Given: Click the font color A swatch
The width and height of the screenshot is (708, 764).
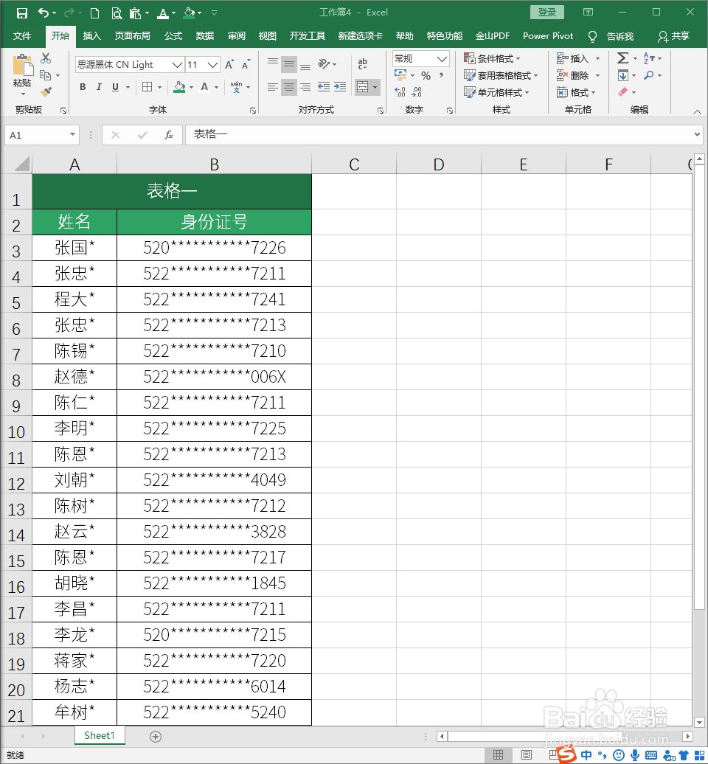Looking at the screenshot, I should [204, 87].
